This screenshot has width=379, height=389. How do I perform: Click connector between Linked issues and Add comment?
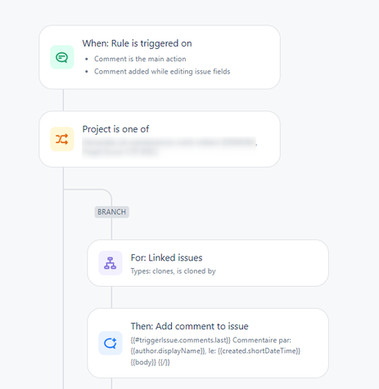click(111, 297)
